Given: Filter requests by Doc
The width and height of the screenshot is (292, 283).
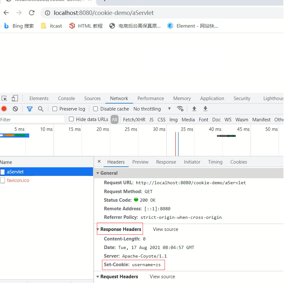Looking at the screenshot, I should pos(216,119).
